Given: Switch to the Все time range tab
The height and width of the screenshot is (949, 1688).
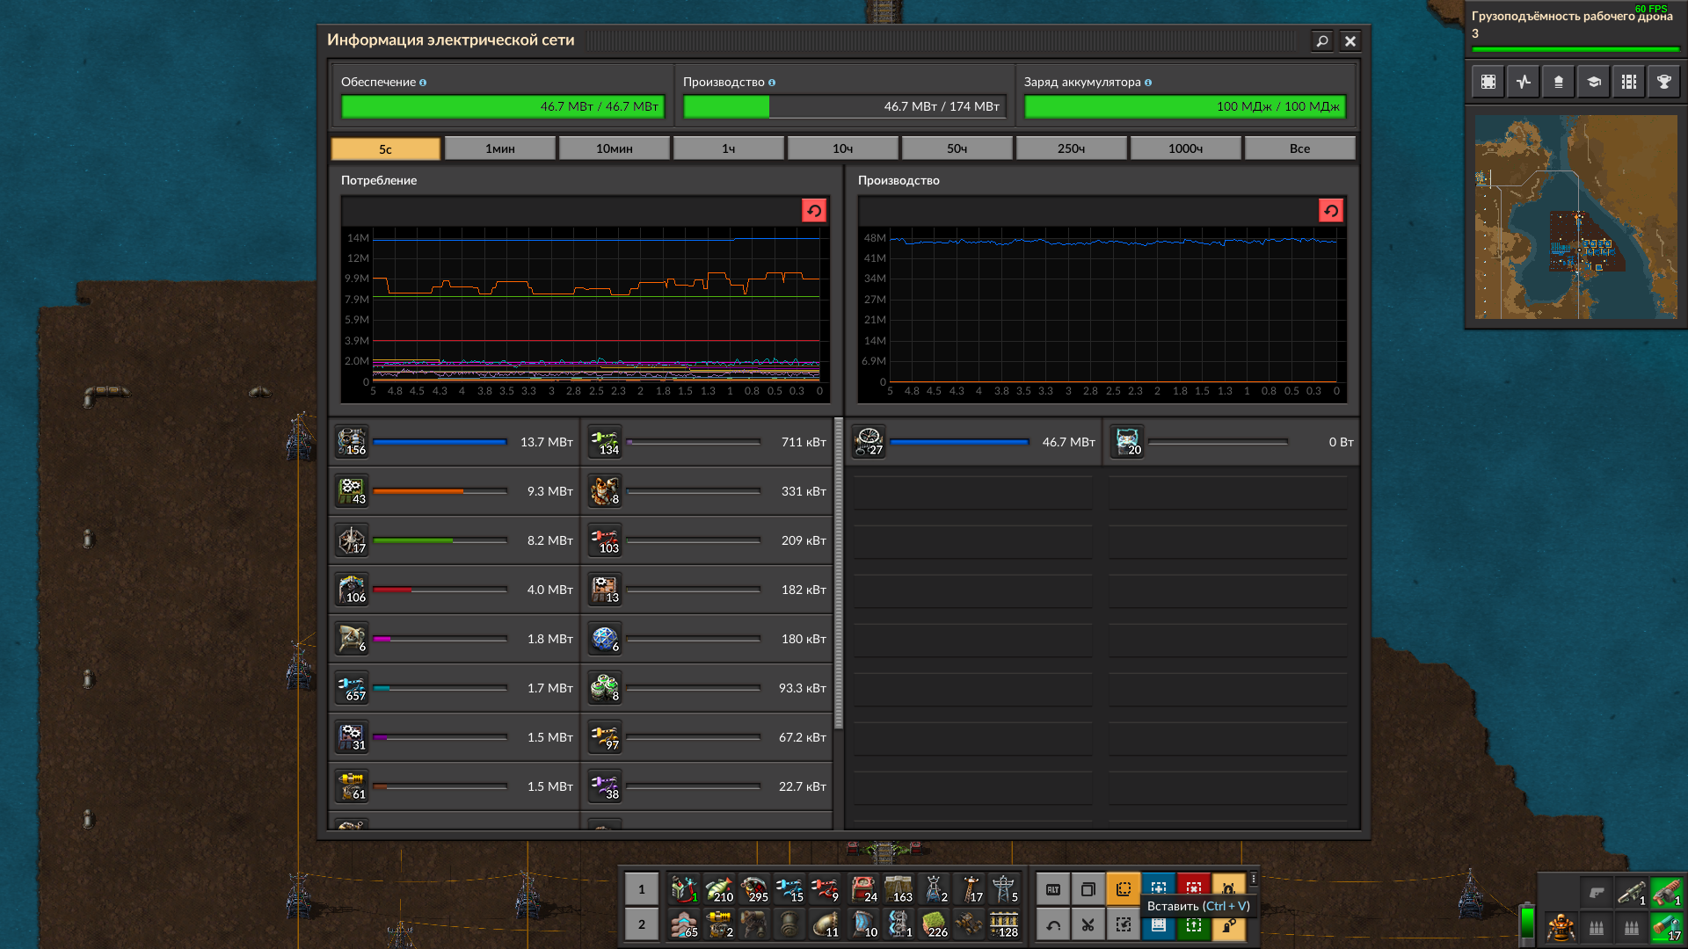Looking at the screenshot, I should pyautogui.click(x=1300, y=149).
